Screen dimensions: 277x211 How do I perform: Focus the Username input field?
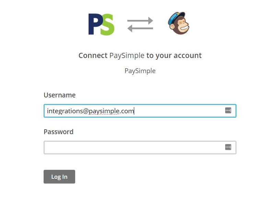[140, 111]
